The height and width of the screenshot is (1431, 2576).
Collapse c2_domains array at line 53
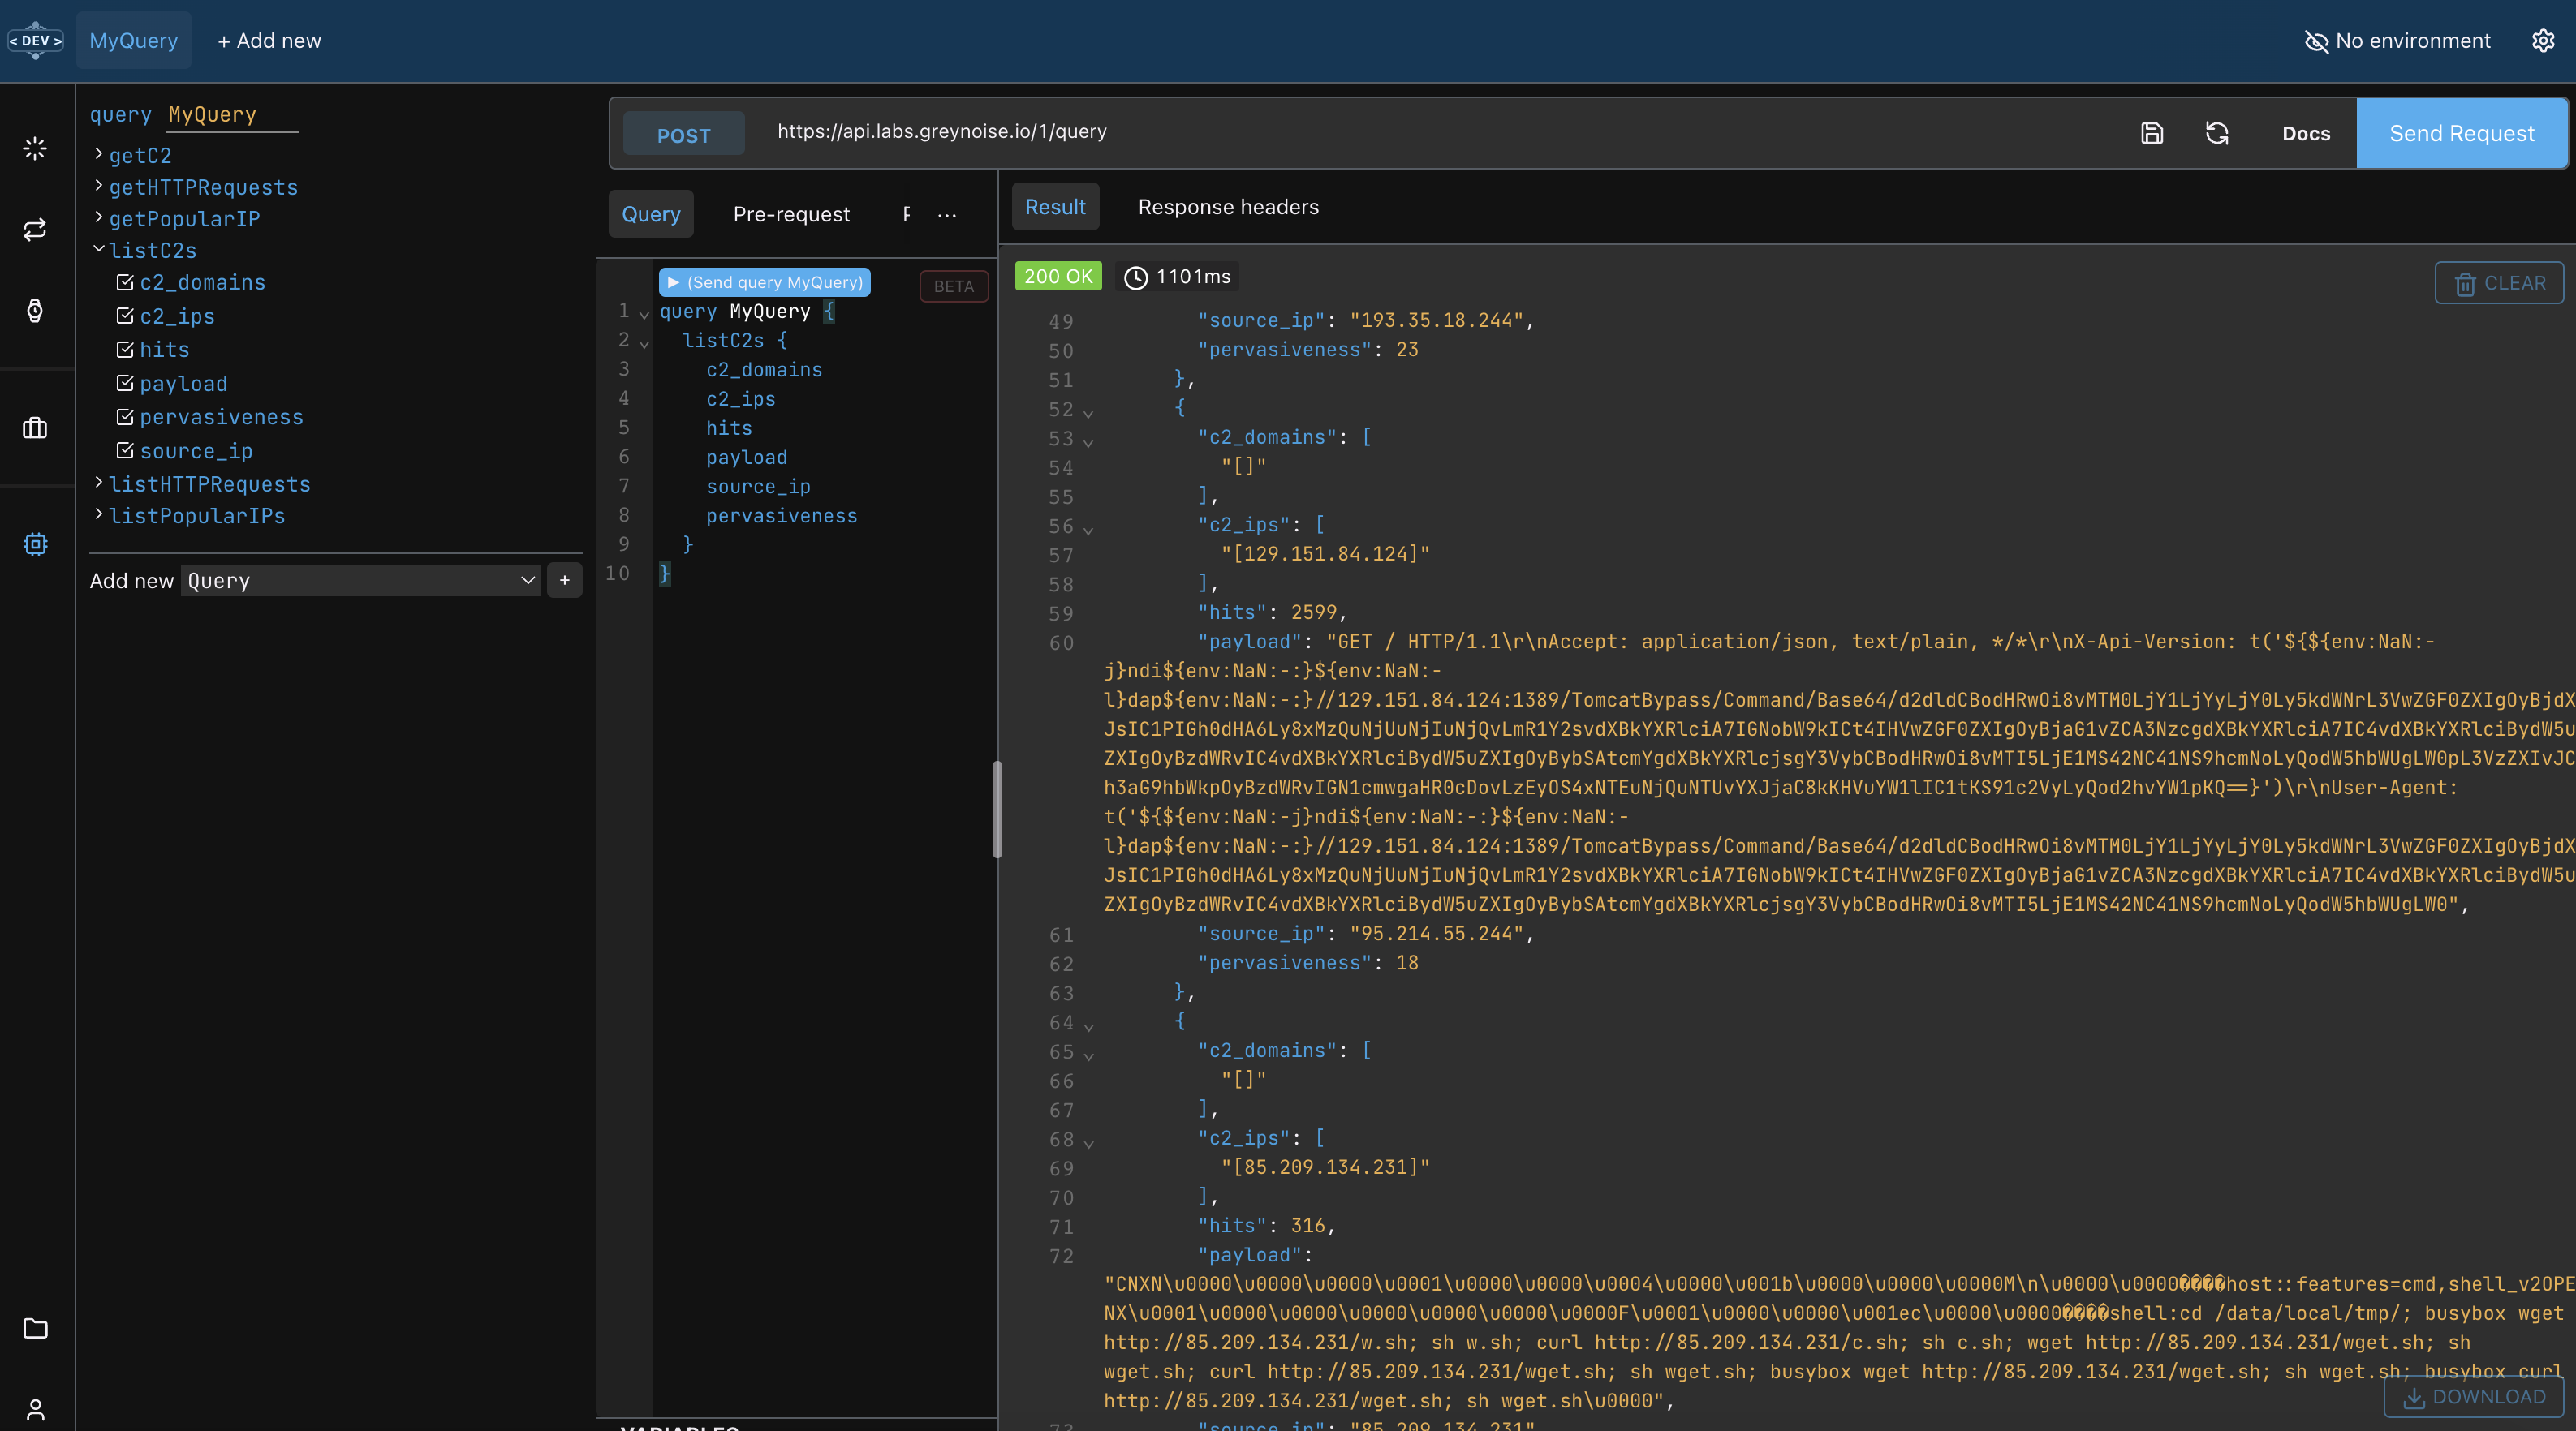[1088, 441]
